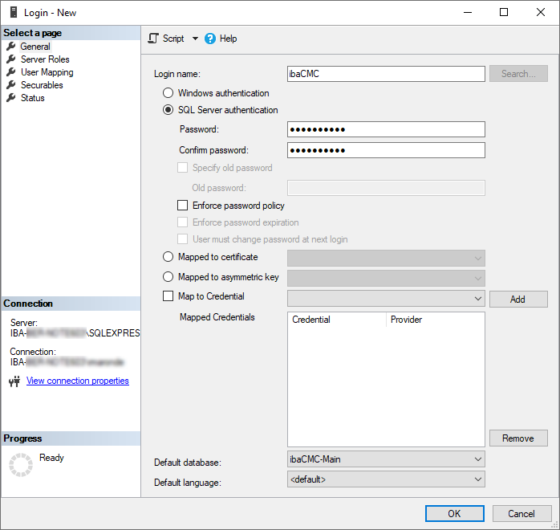560x530 pixels.
Task: Click into the Login name field
Action: click(x=386, y=74)
